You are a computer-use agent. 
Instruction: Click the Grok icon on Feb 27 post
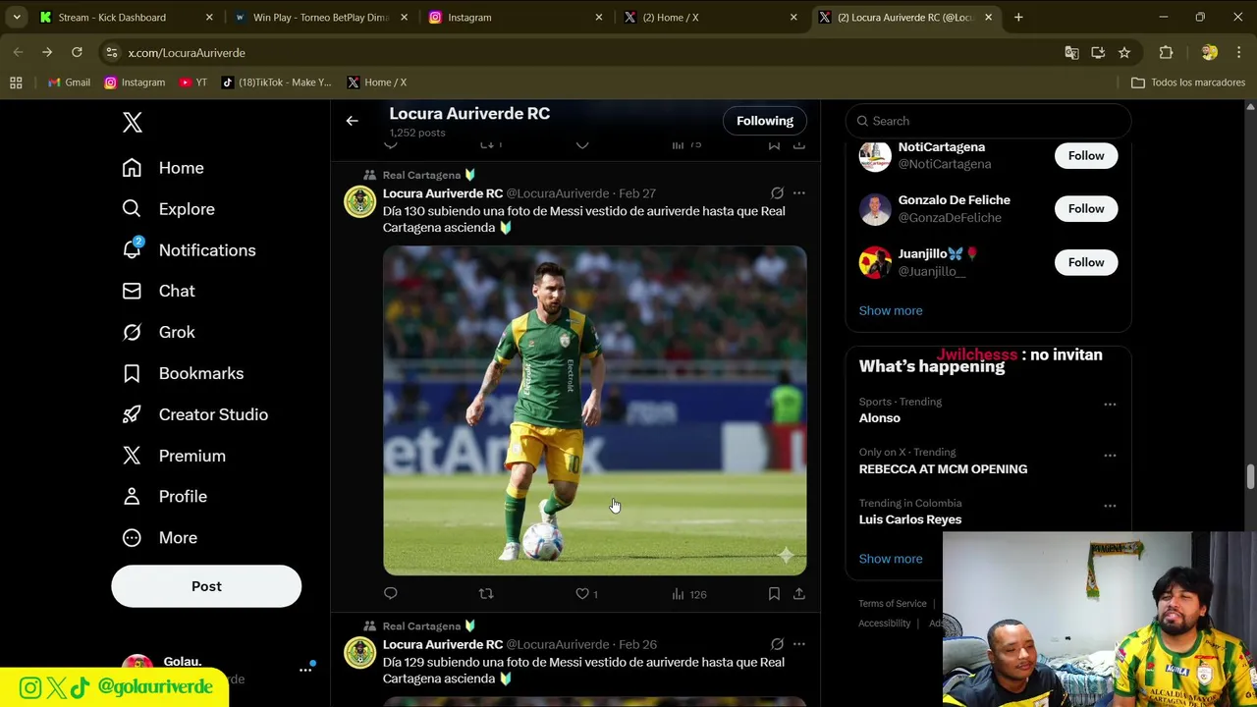tap(777, 193)
